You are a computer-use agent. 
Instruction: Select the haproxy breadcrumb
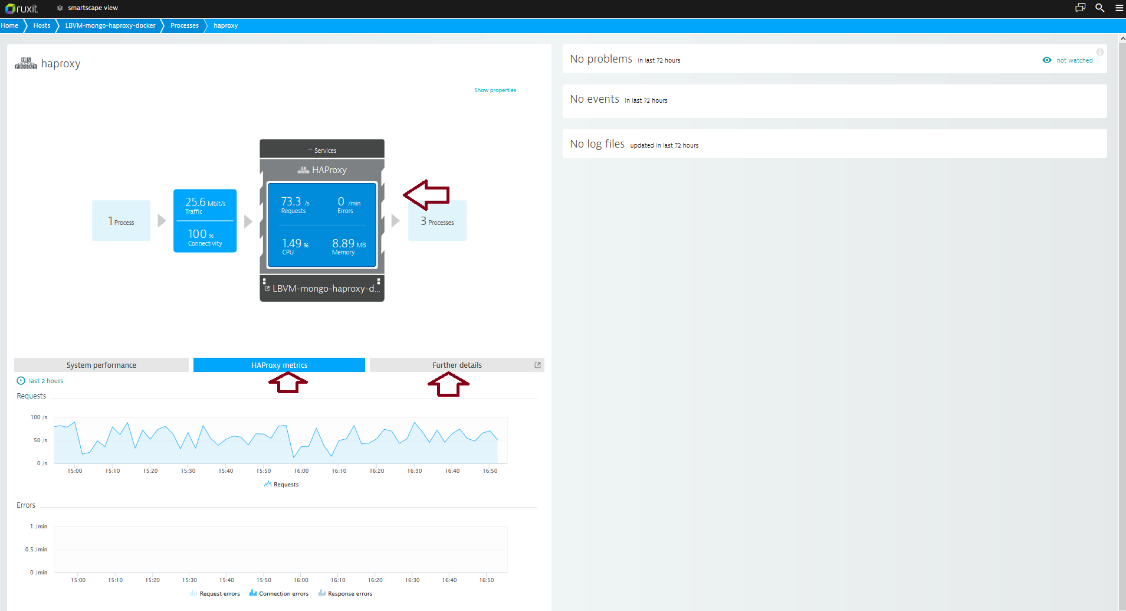(x=226, y=26)
